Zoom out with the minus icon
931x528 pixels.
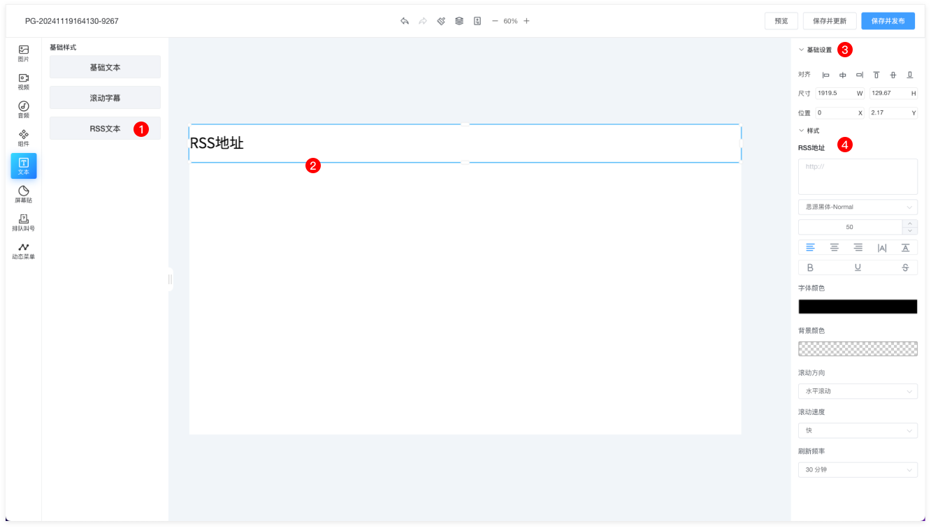point(495,21)
